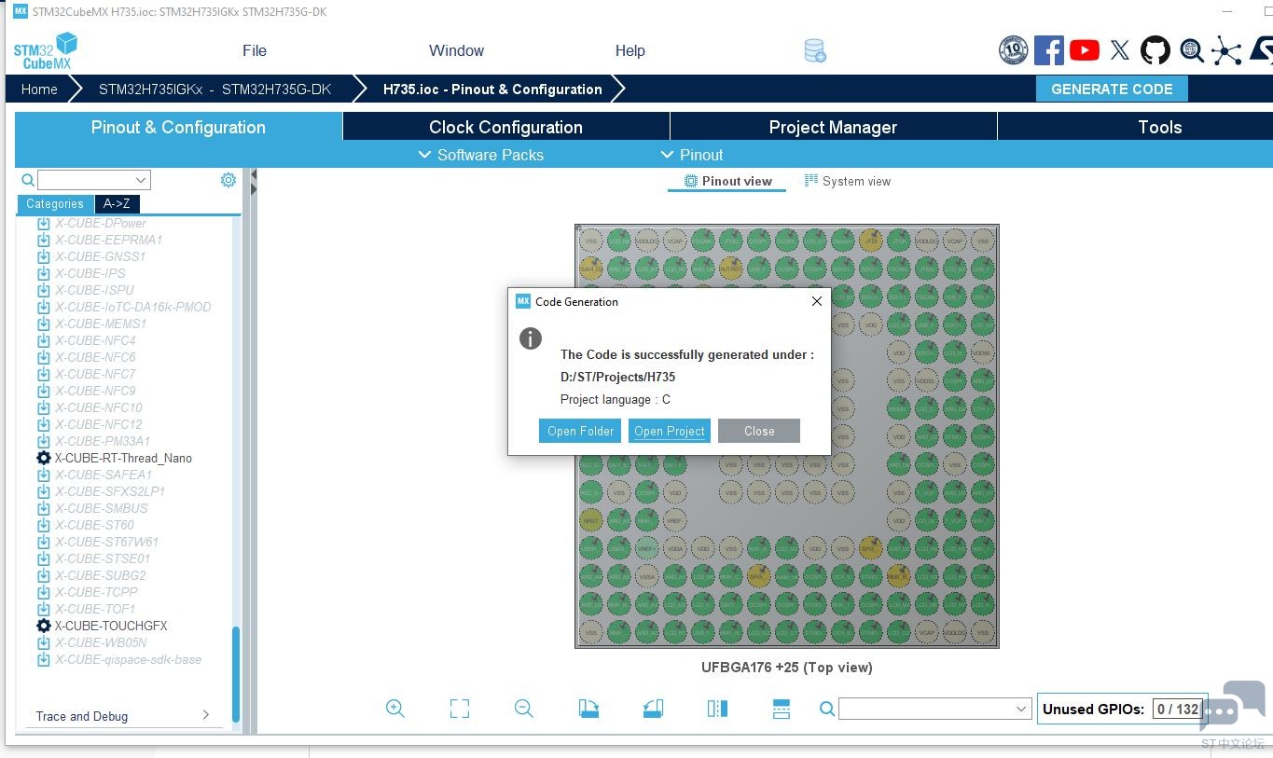Open the YouTube icon in header

(x=1084, y=50)
